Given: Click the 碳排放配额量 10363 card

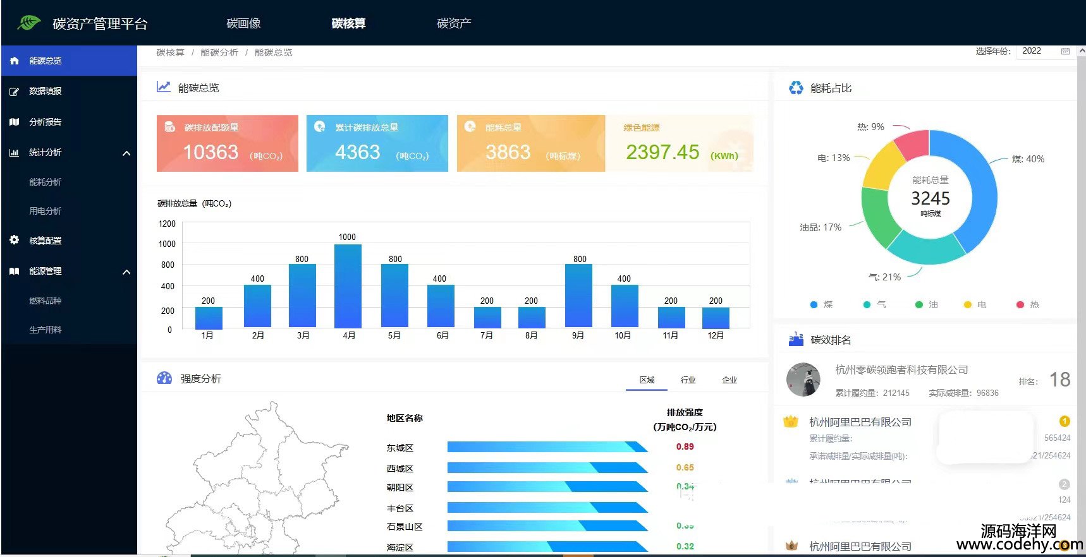Looking at the screenshot, I should [228, 143].
